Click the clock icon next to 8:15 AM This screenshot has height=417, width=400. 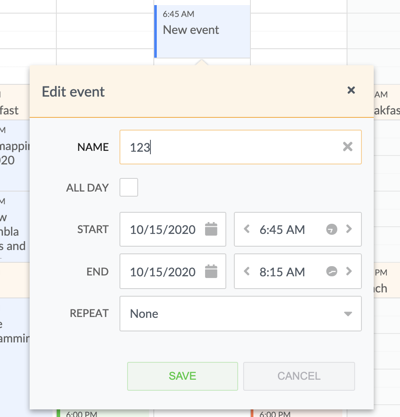click(x=331, y=271)
